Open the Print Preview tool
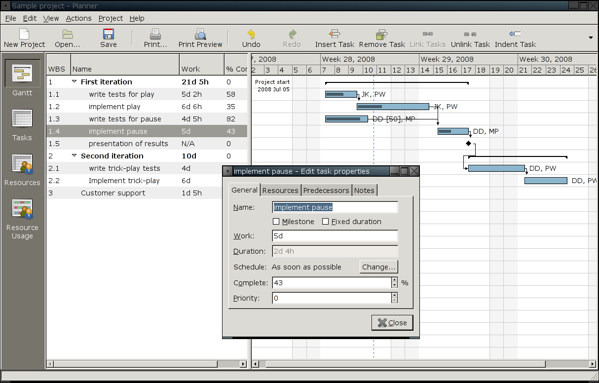The width and height of the screenshot is (599, 383). 200,35
